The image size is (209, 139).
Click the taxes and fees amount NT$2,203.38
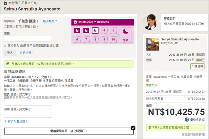coord(197,99)
